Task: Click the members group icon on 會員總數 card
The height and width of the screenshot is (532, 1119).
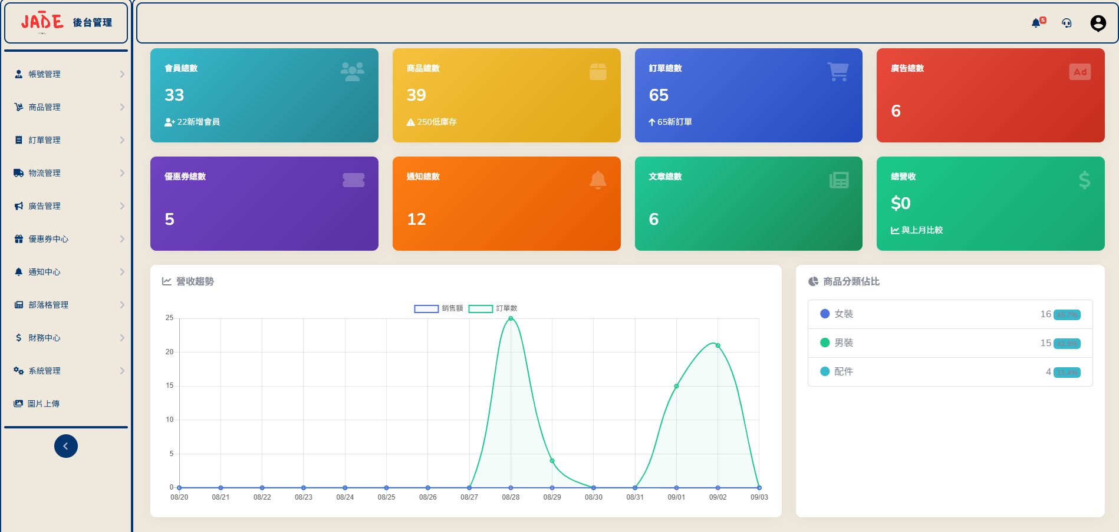Action: [x=353, y=72]
